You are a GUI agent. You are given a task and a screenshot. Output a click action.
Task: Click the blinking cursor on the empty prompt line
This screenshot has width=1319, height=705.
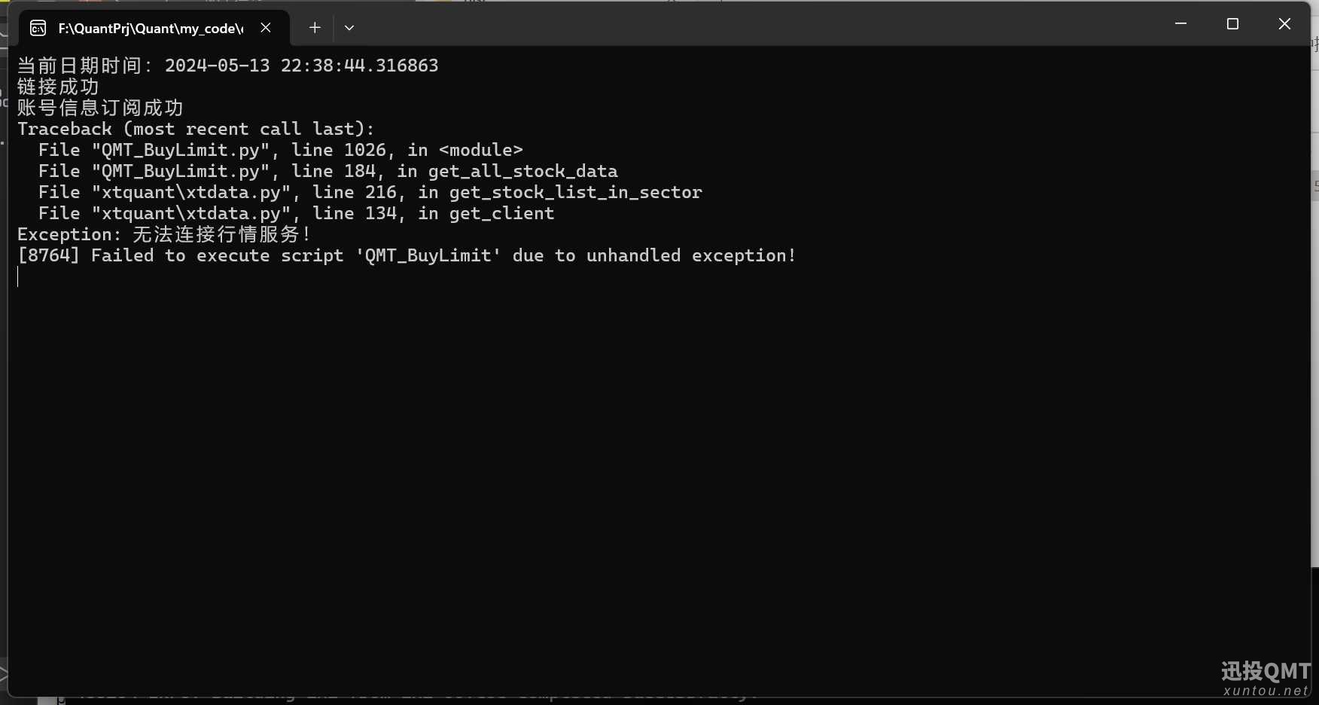[18, 276]
